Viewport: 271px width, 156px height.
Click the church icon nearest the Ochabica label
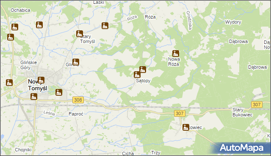(x=15, y=27)
